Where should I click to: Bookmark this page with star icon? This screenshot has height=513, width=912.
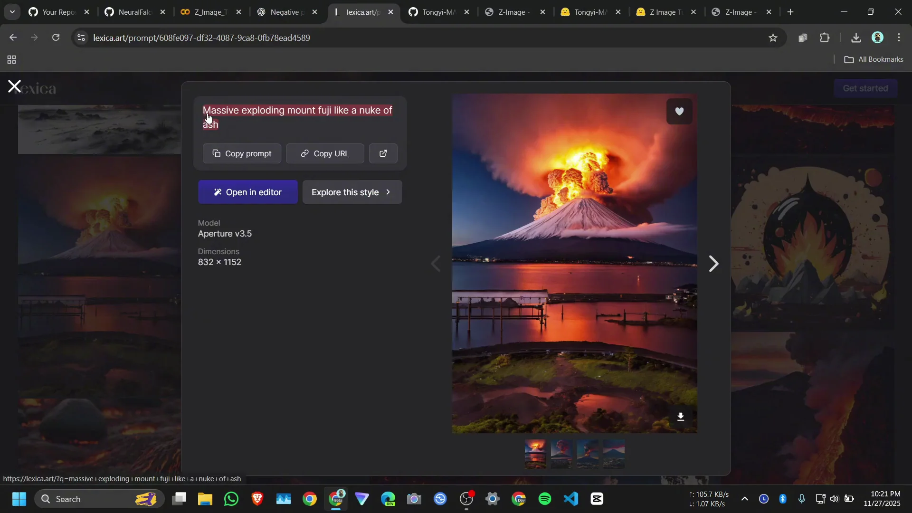(773, 38)
